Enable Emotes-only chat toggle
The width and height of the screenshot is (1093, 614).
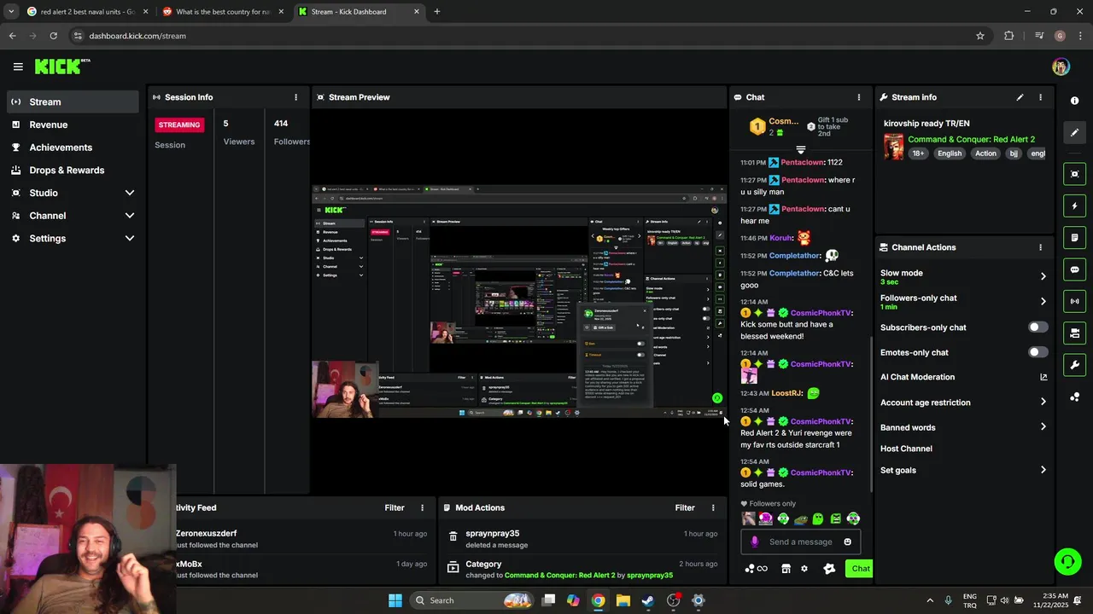tap(1037, 352)
